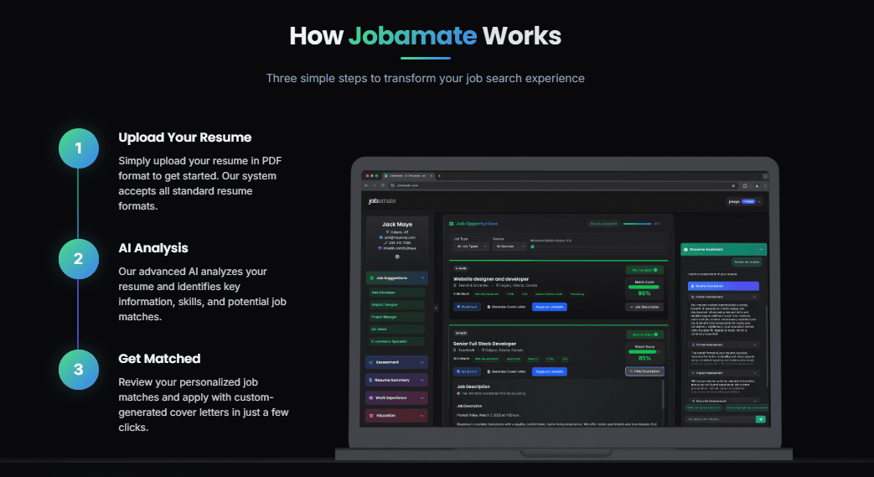The image size is (874, 477).
Task: Click the browser reload icon
Action: [x=382, y=184]
